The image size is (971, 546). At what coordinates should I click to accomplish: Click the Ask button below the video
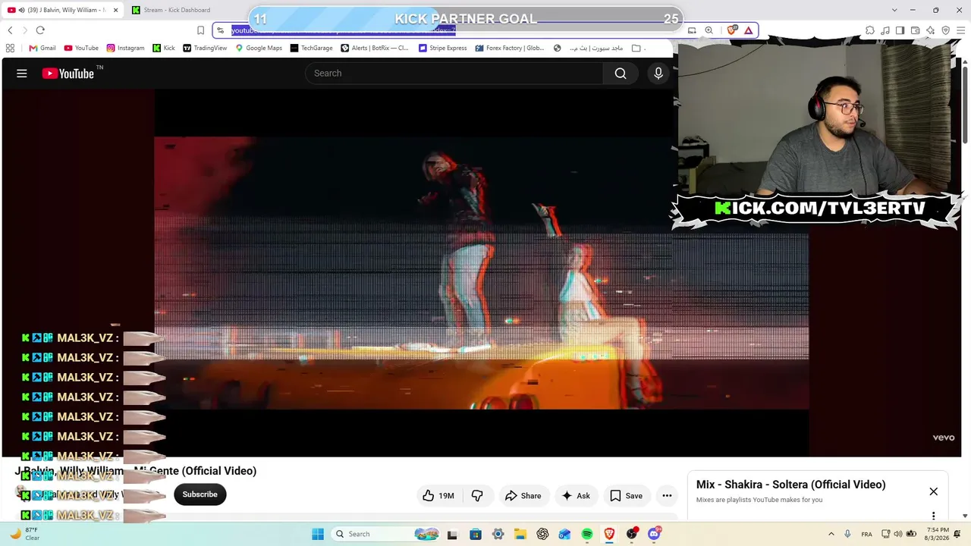coord(575,496)
